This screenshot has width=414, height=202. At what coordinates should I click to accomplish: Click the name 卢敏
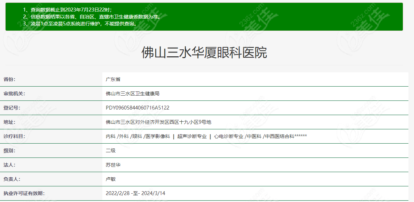click(111, 179)
